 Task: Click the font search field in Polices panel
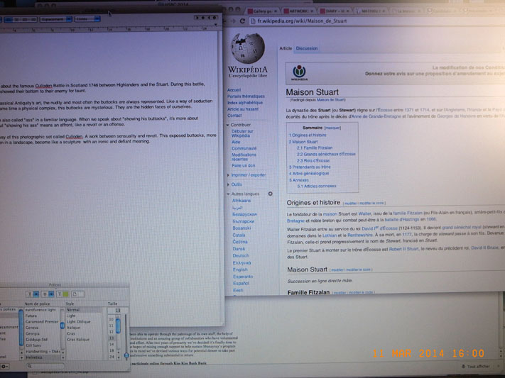tap(45, 366)
